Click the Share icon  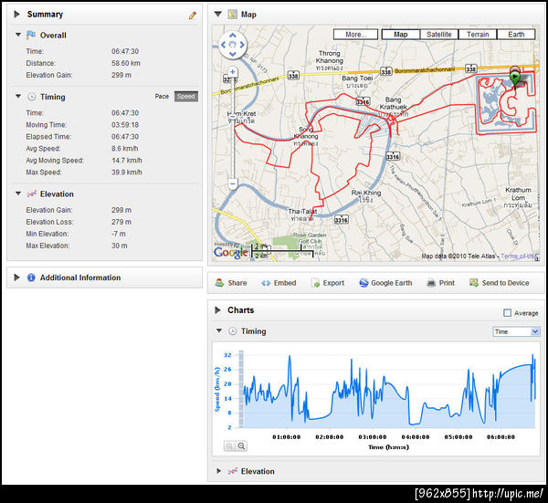click(219, 283)
